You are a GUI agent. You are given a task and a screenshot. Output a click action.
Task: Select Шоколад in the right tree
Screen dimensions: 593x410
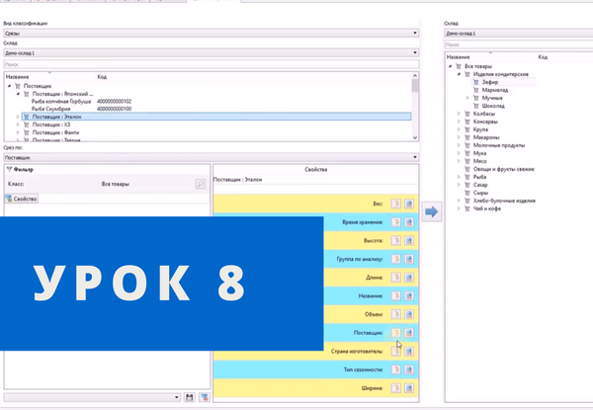click(x=493, y=106)
